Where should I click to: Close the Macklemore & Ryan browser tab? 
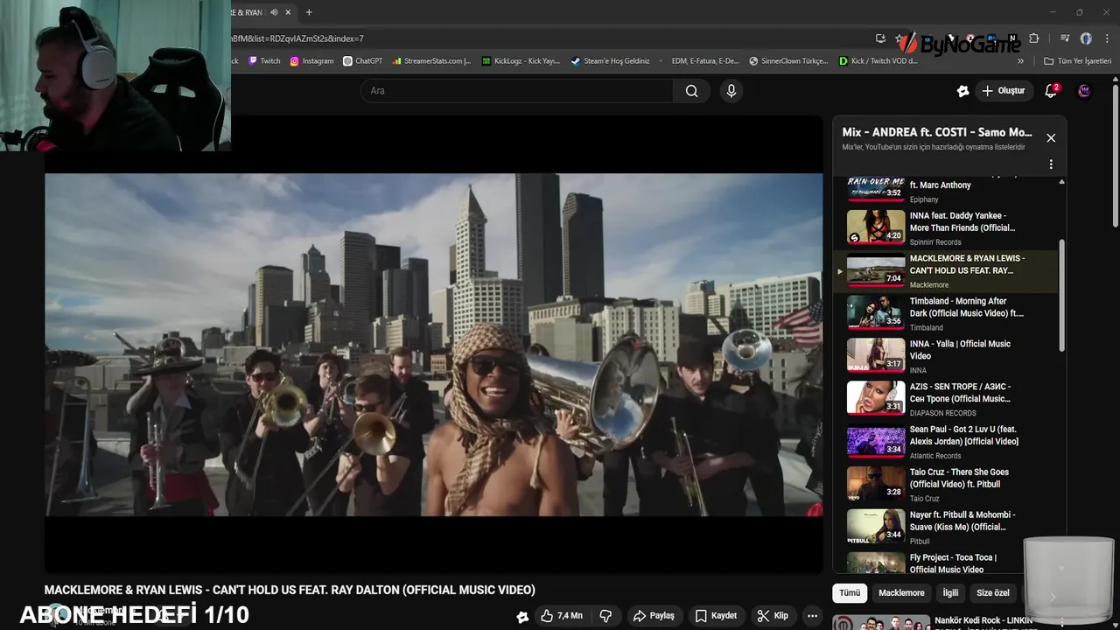tap(289, 12)
